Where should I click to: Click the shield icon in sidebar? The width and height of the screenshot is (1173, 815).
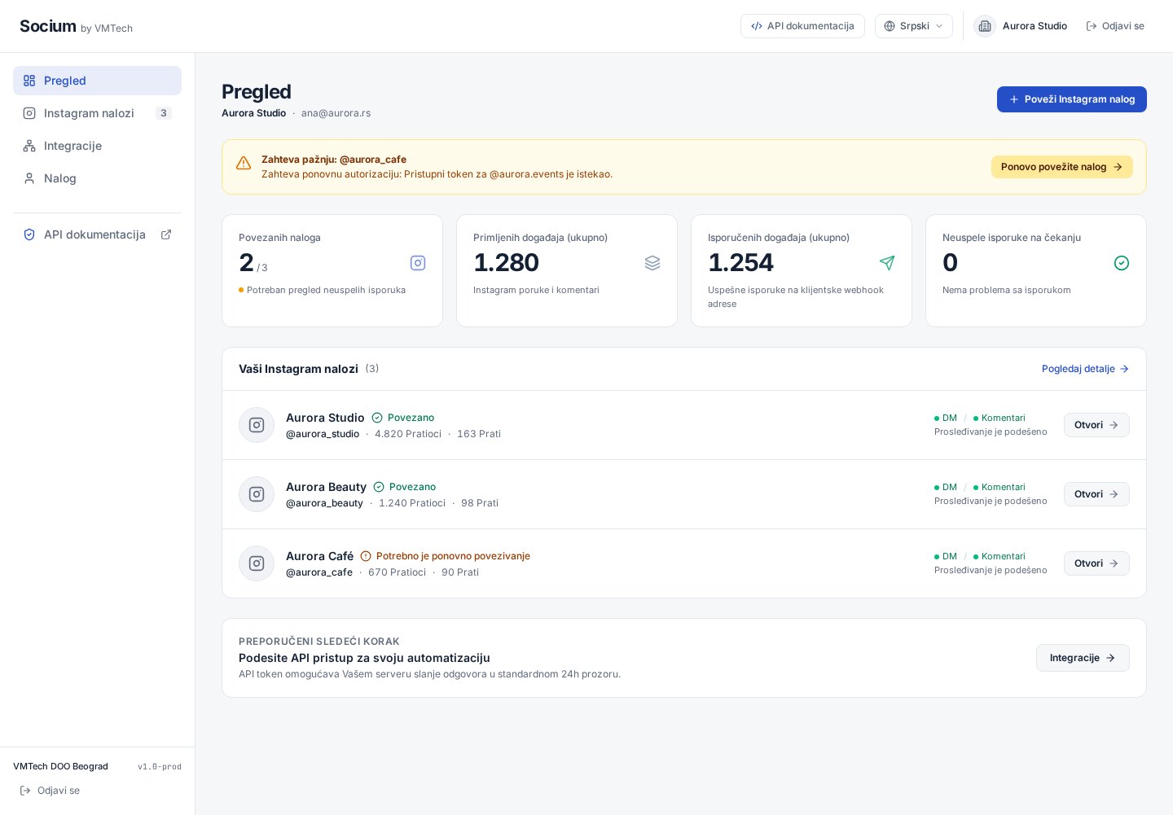coord(29,234)
